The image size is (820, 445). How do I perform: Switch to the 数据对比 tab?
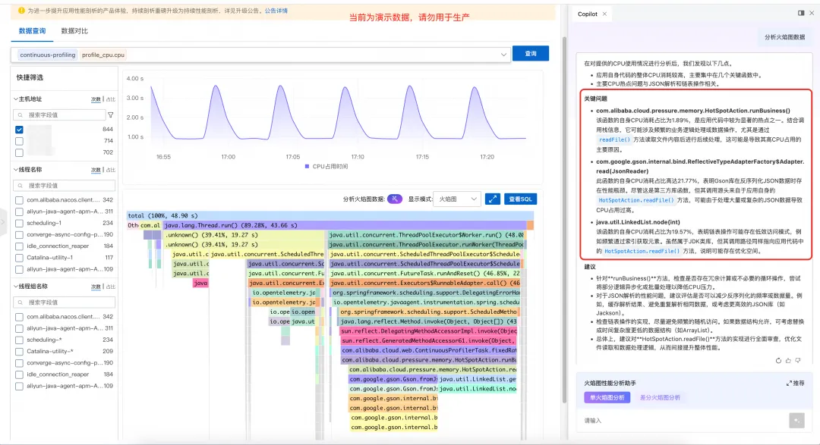[74, 31]
